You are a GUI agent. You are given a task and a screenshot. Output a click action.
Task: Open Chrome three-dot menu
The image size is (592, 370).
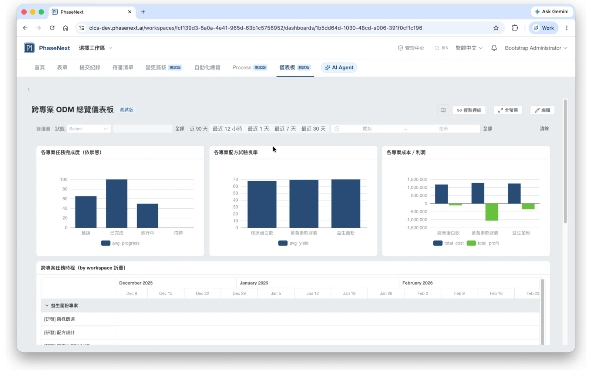[566, 28]
